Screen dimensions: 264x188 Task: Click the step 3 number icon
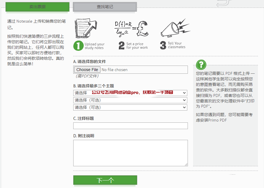[163, 45]
